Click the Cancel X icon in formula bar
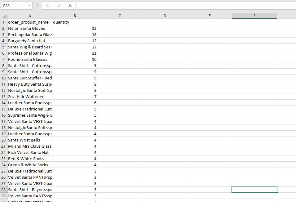The image size is (296, 202). [x=47, y=6]
